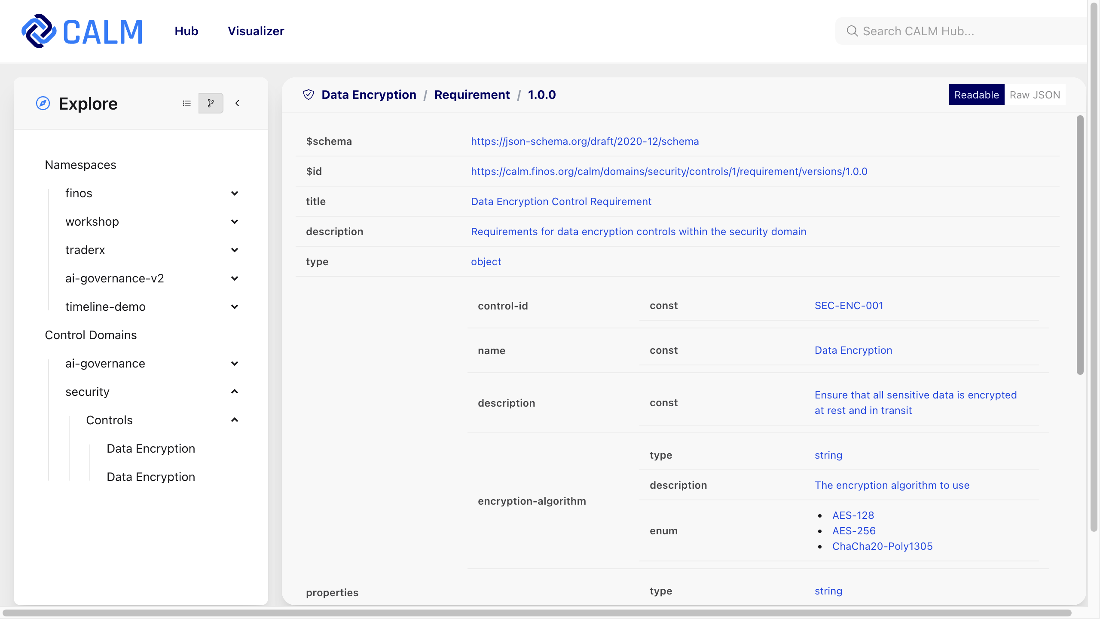Expand the finos namespace
The image size is (1100, 619).
click(235, 193)
